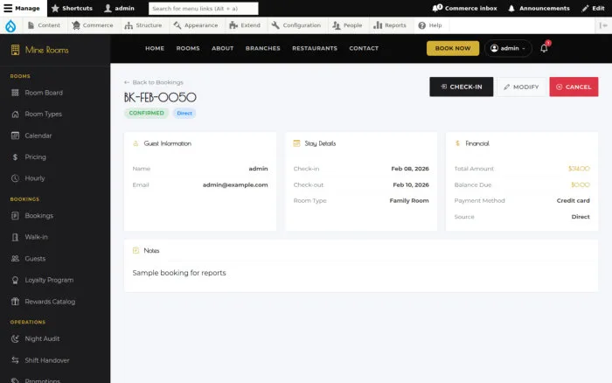The image size is (612, 383).
Task: Click the Stay Details card heading
Action: pyautogui.click(x=320, y=143)
